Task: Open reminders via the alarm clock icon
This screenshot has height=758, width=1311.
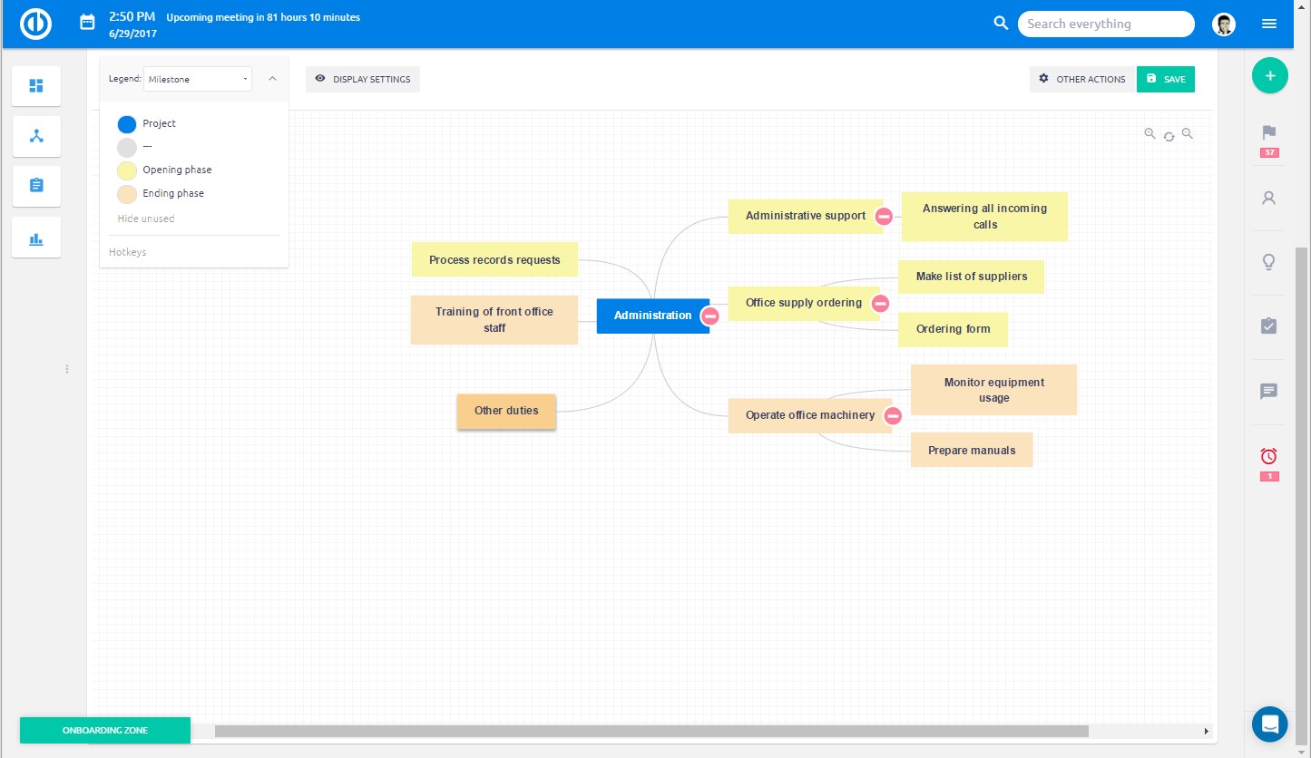Action: point(1269,456)
